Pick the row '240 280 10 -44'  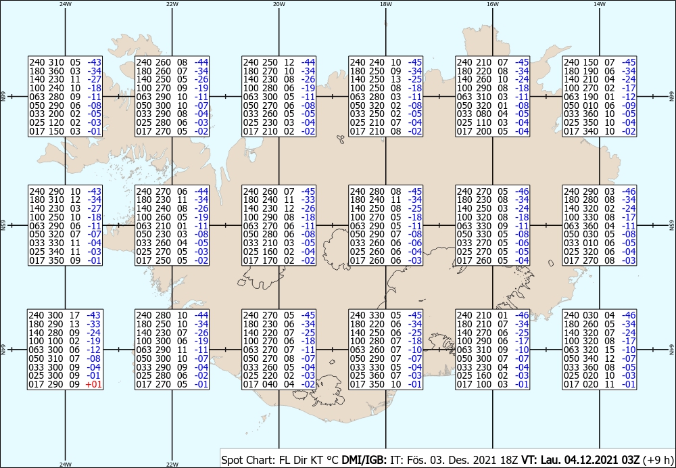point(172,315)
